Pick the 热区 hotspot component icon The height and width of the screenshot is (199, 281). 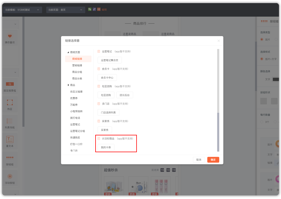click(10, 102)
